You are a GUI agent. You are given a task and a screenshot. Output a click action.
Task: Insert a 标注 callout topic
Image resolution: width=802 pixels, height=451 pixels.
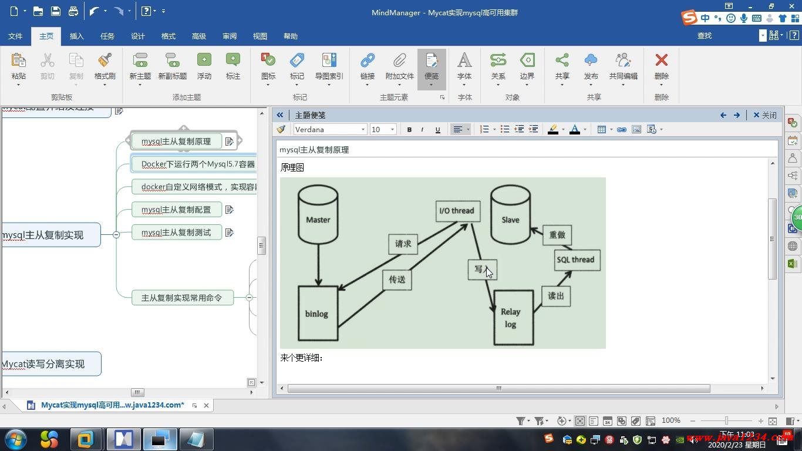233,61
